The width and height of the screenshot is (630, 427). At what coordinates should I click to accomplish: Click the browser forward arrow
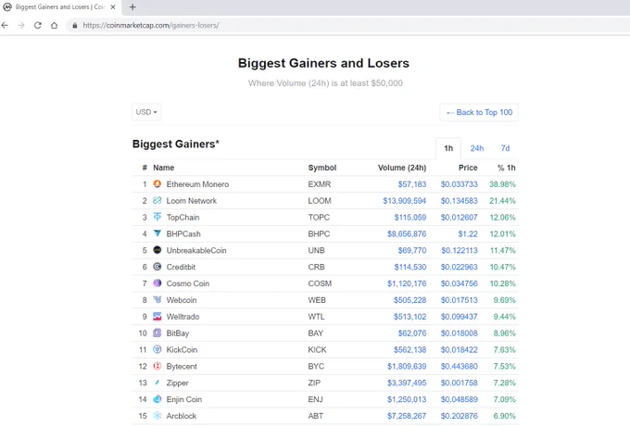click(x=21, y=25)
